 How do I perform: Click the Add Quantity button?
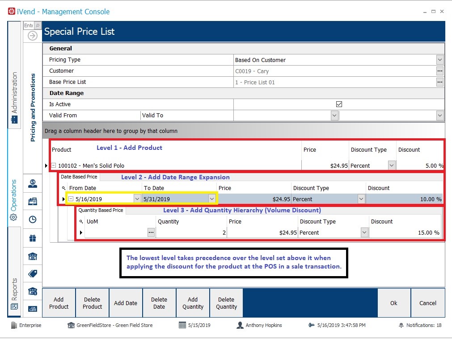tap(193, 303)
